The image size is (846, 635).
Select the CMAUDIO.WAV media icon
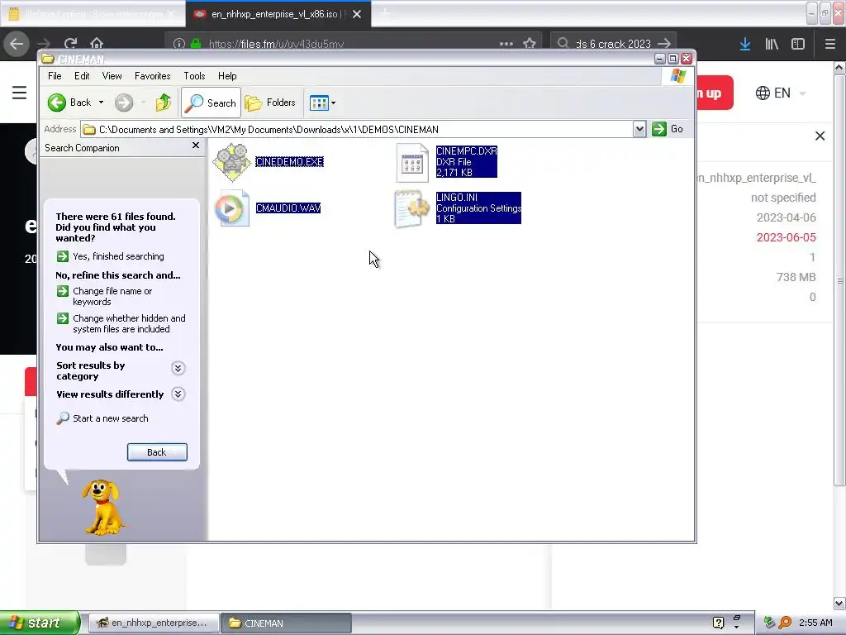[x=232, y=208]
